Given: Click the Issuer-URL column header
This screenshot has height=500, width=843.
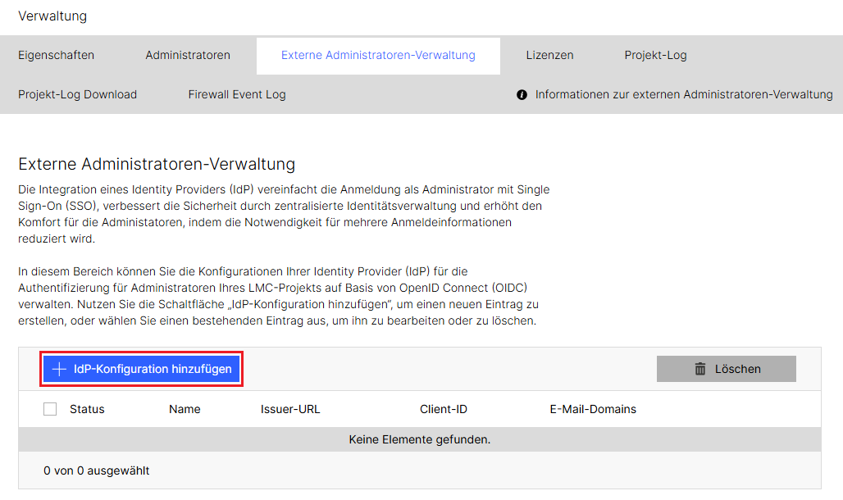Looking at the screenshot, I should click(x=292, y=408).
